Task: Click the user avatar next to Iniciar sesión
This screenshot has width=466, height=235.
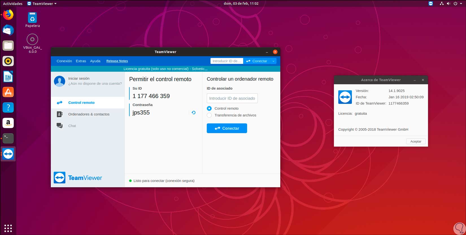Action: pyautogui.click(x=60, y=81)
